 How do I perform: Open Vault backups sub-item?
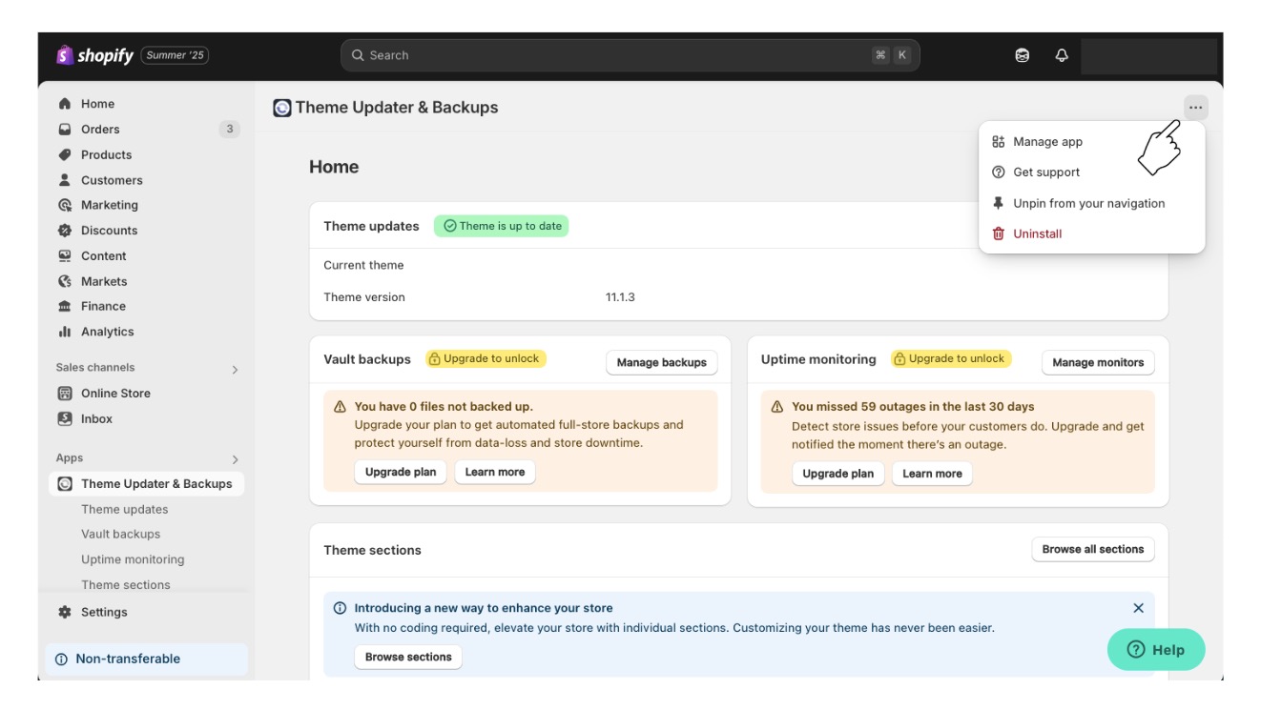tap(120, 535)
